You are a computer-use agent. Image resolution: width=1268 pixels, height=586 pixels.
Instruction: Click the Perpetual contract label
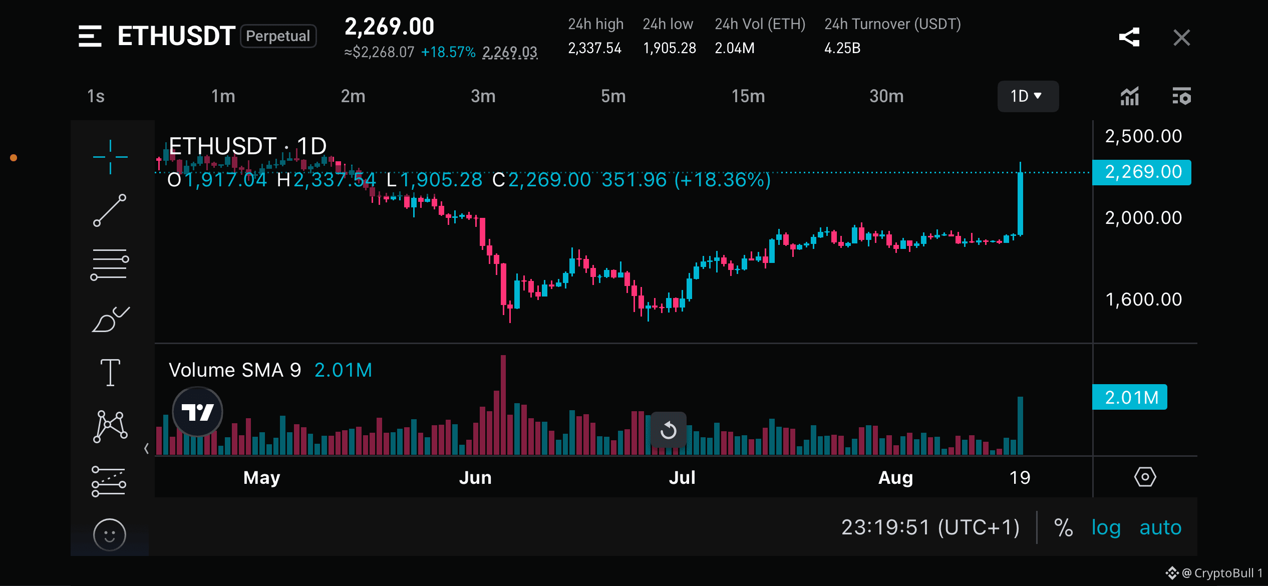(x=278, y=36)
